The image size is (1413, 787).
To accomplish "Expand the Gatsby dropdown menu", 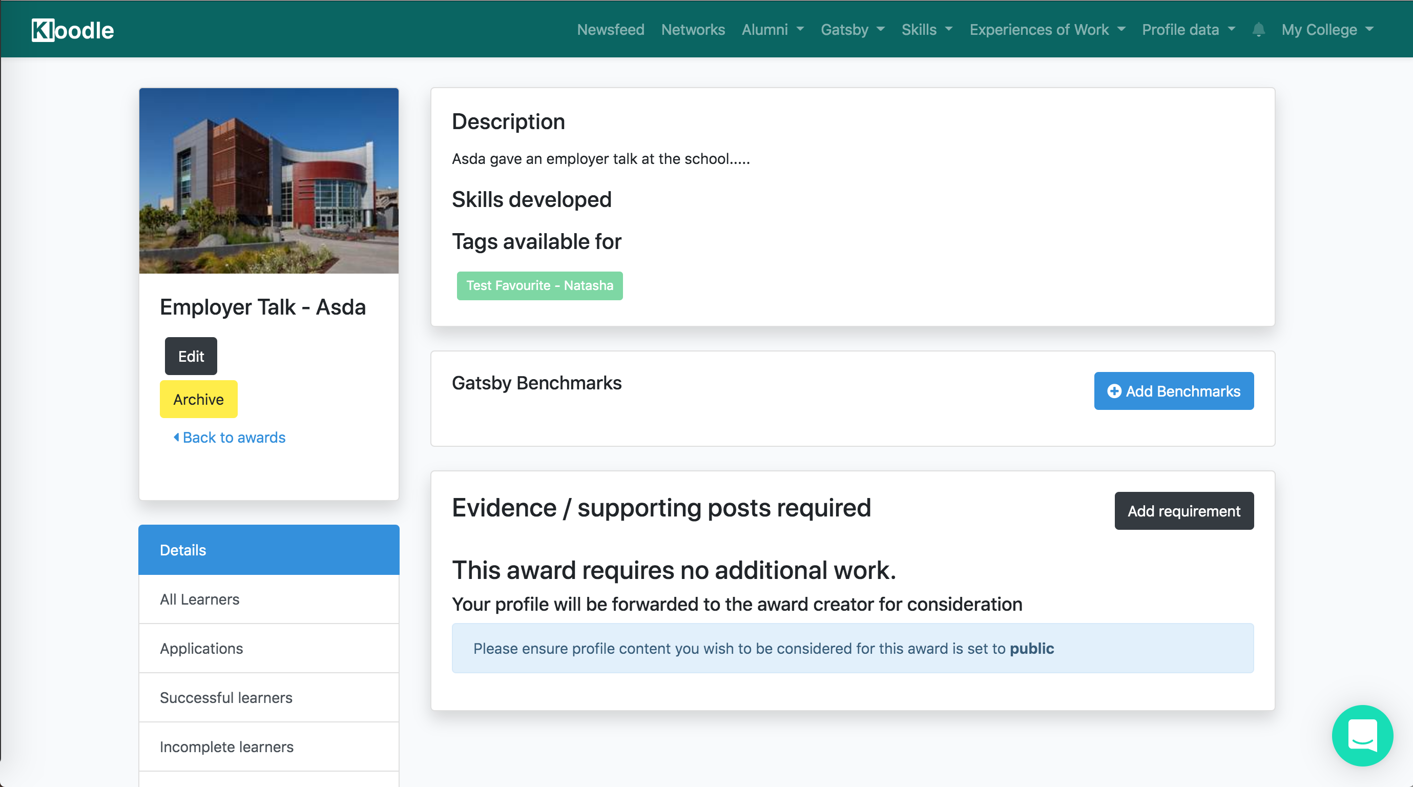I will [853, 30].
